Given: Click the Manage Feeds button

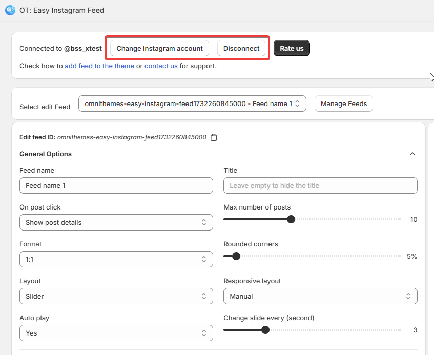Looking at the screenshot, I should (343, 103).
